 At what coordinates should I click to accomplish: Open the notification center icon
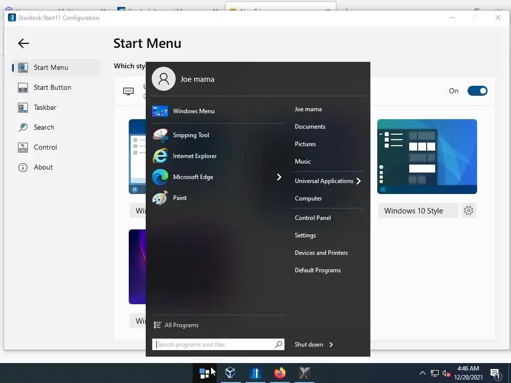495,374
